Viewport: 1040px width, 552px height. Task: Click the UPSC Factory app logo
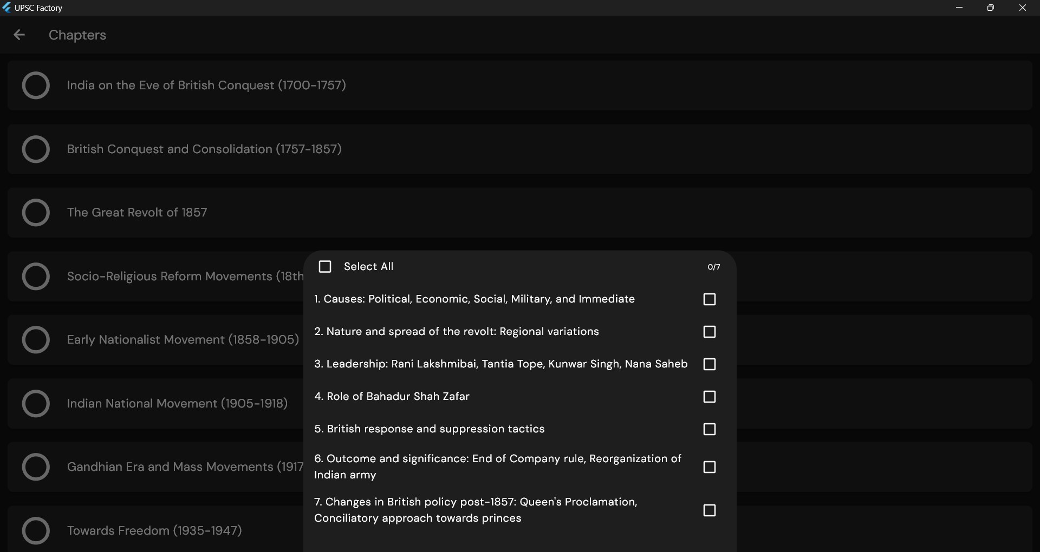coord(6,8)
